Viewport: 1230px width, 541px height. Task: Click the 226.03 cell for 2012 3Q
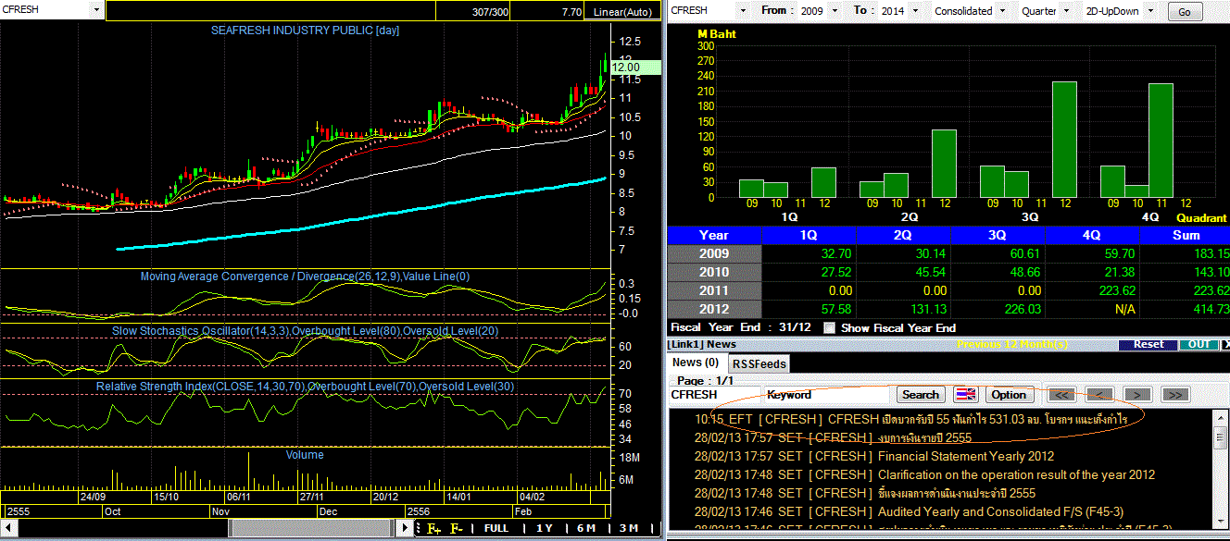(998, 309)
